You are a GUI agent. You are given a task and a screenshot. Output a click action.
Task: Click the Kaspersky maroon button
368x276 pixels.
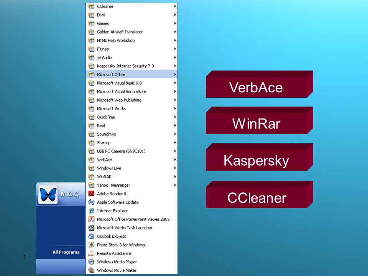(x=260, y=157)
